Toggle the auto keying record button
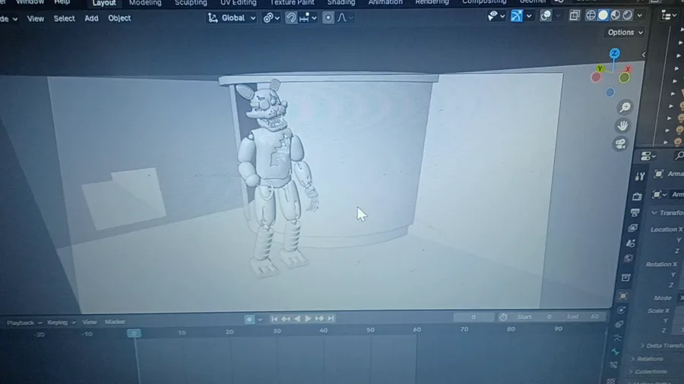Screen dimensions: 684x384 point(249,319)
